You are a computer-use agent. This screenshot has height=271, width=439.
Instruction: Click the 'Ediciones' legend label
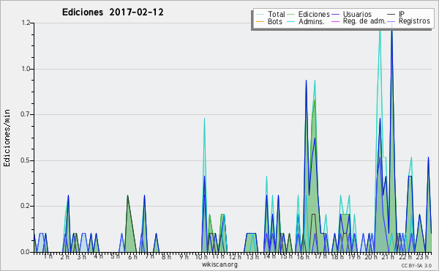(x=314, y=14)
